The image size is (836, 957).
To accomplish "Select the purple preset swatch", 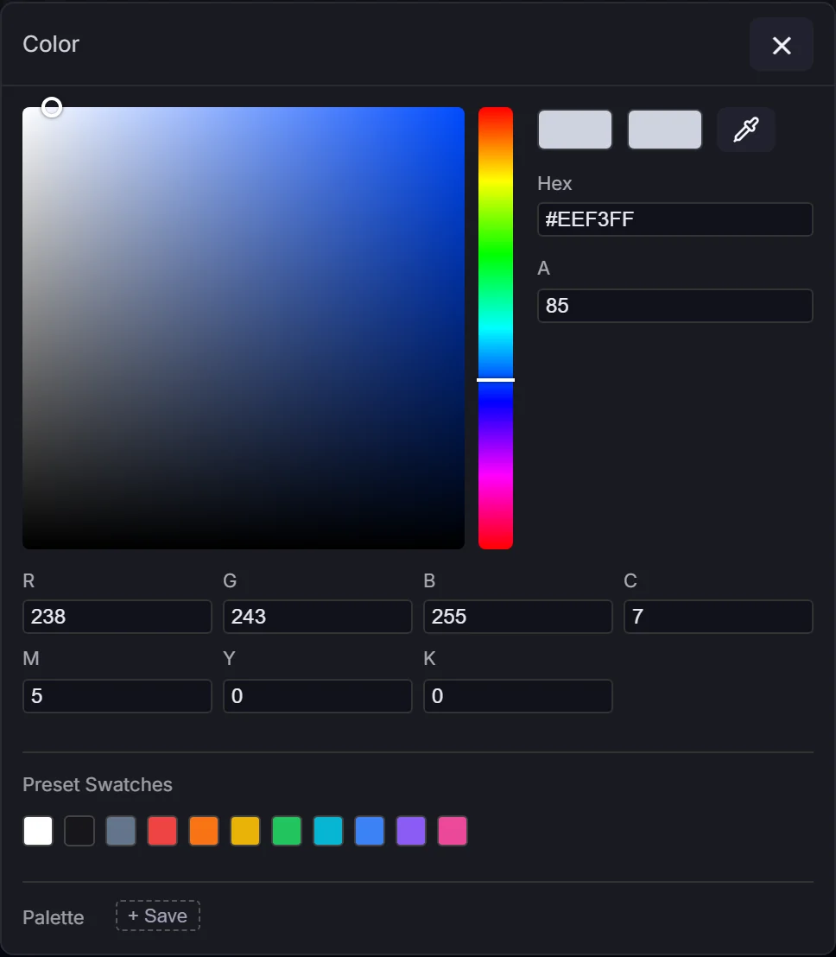I will coord(411,831).
